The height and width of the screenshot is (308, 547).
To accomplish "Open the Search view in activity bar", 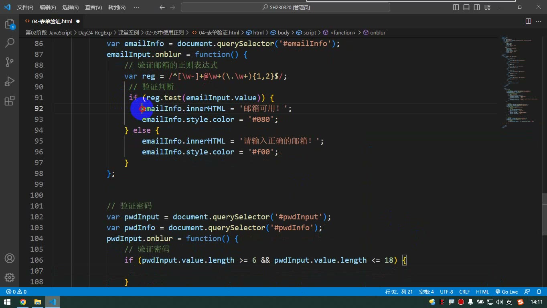I will (x=10, y=43).
